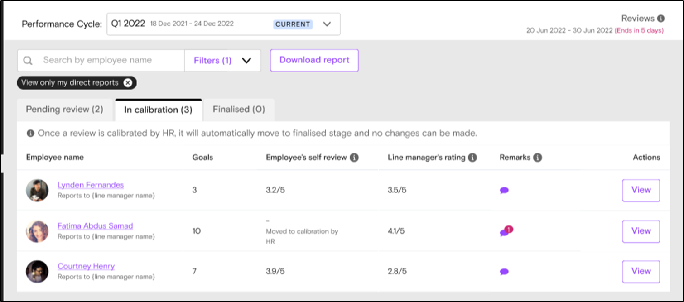The height and width of the screenshot is (302, 684).
Task: Select the In calibration tab
Action: pos(158,110)
